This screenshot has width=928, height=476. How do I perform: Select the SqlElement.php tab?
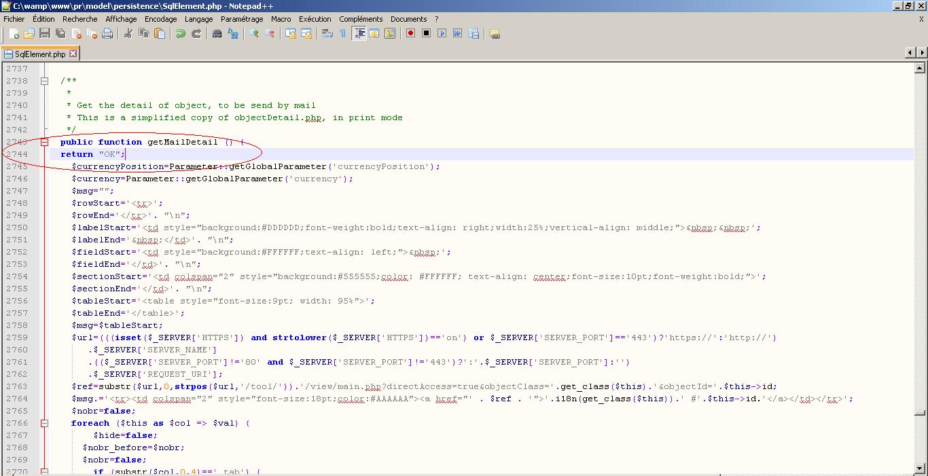(39, 54)
